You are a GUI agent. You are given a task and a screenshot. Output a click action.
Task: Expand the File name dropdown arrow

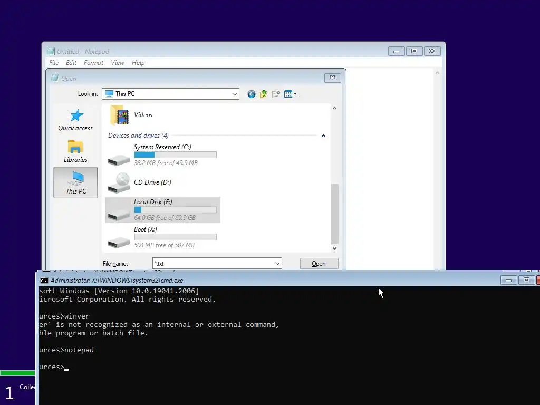(x=277, y=264)
